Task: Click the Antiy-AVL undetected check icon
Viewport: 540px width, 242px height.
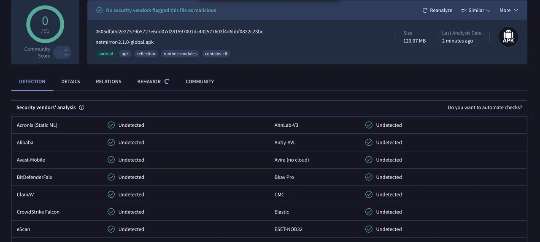Action: coord(369,142)
